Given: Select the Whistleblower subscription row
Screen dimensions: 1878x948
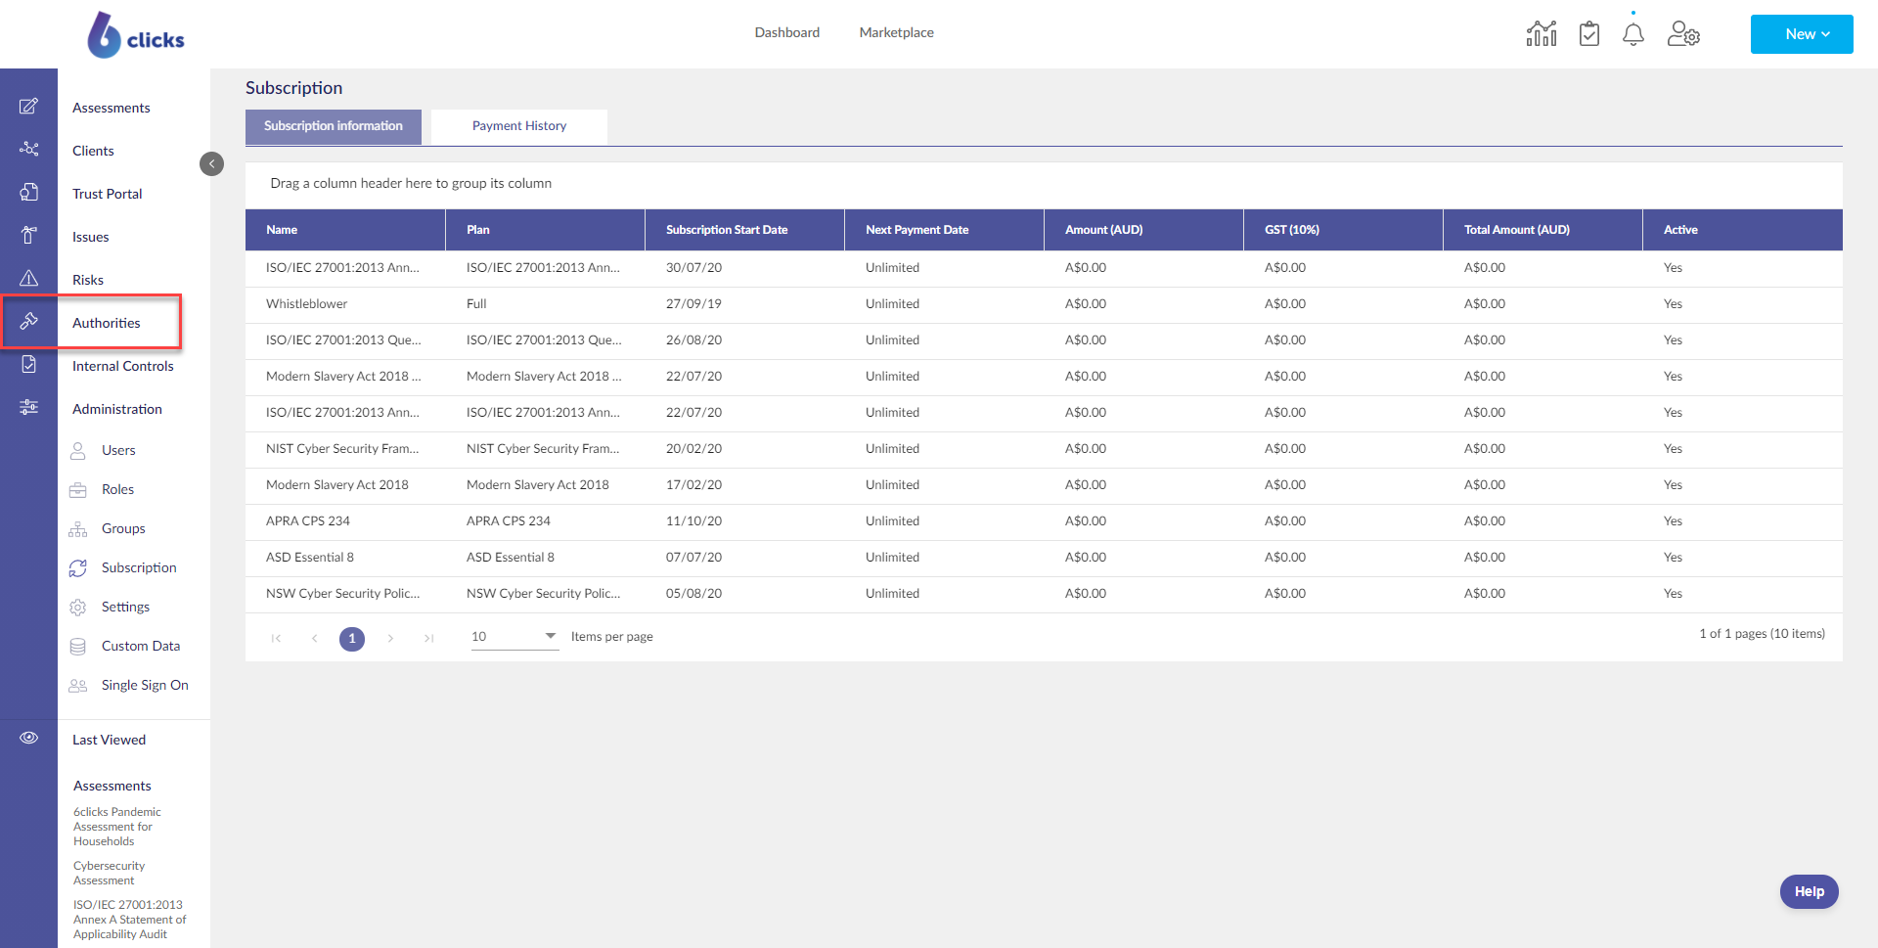Looking at the screenshot, I should click(x=1044, y=304).
